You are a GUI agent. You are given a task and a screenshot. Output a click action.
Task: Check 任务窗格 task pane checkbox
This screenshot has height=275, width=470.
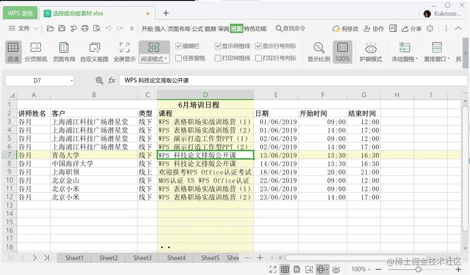(179, 58)
